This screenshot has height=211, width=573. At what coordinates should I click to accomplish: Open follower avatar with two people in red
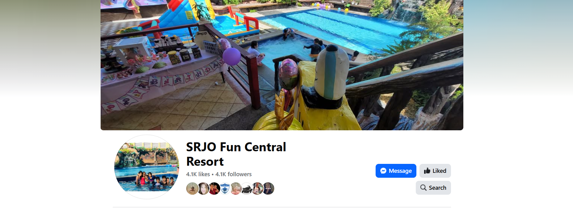(x=214, y=189)
